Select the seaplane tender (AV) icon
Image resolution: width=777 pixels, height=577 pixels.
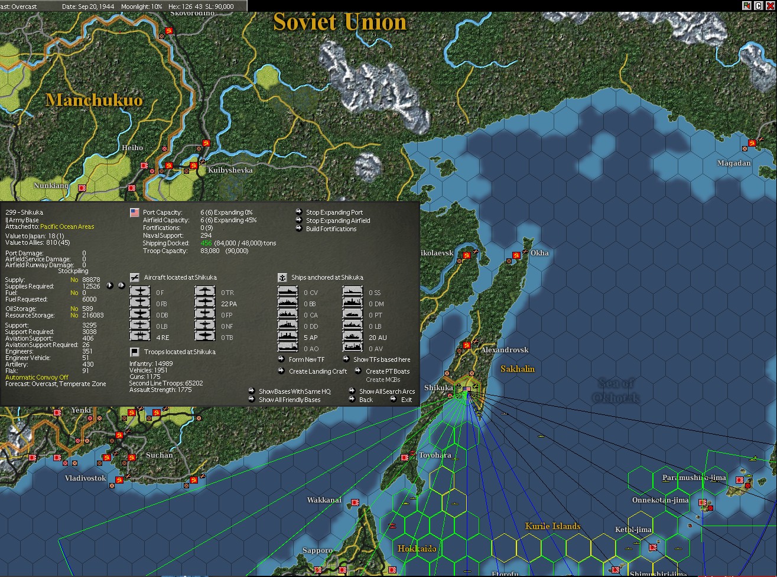pyautogui.click(x=353, y=348)
